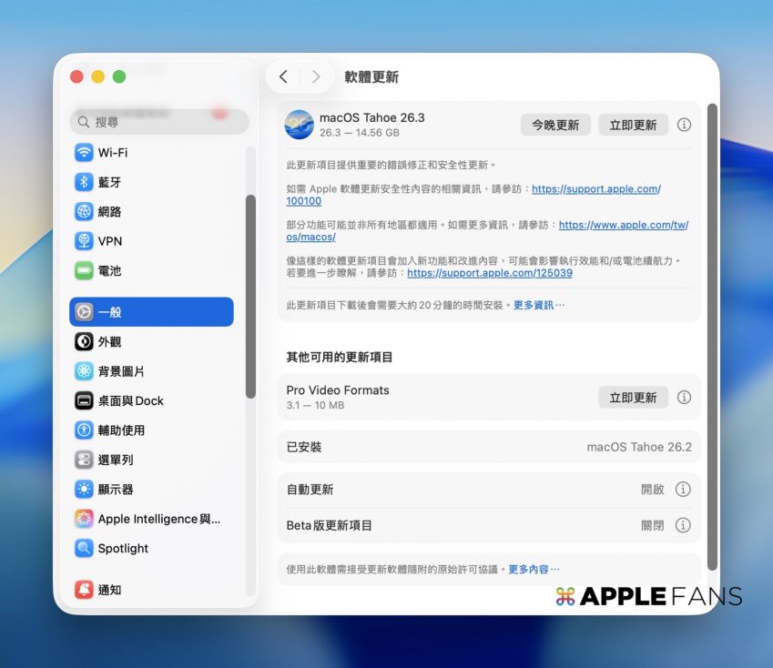Open 自動更新 info options

click(x=683, y=490)
